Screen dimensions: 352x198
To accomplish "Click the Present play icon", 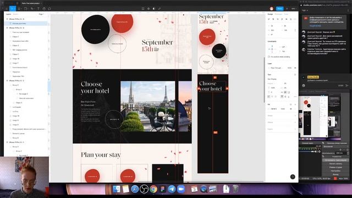I will point(287,9).
